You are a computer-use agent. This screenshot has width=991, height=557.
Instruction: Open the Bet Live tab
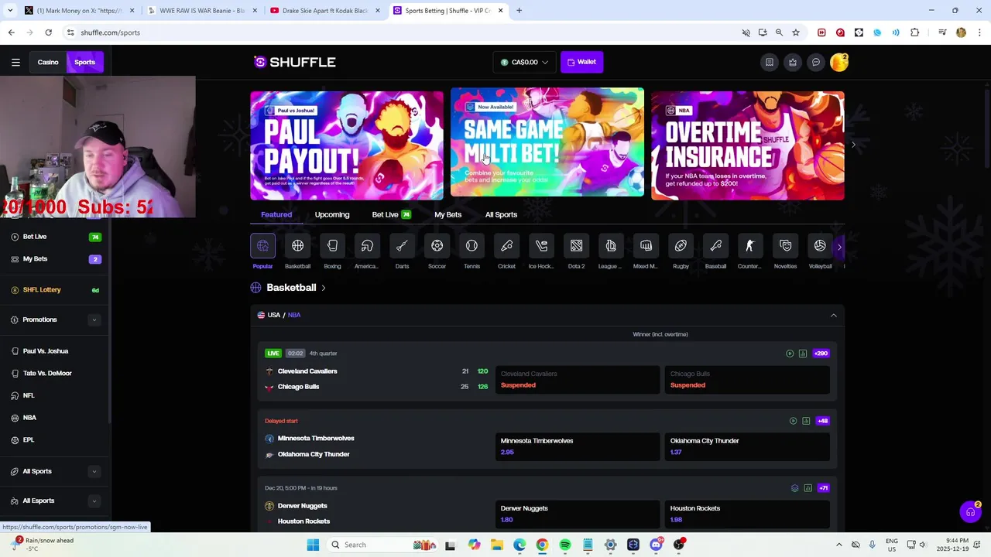[391, 214]
